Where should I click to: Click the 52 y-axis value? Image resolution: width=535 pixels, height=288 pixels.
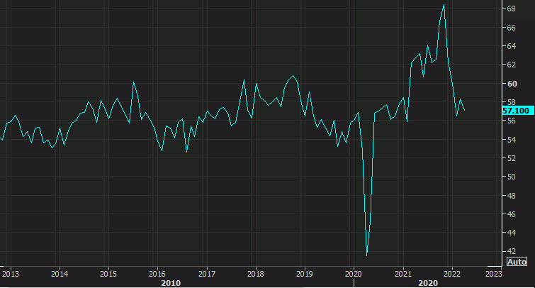pyautogui.click(x=511, y=158)
